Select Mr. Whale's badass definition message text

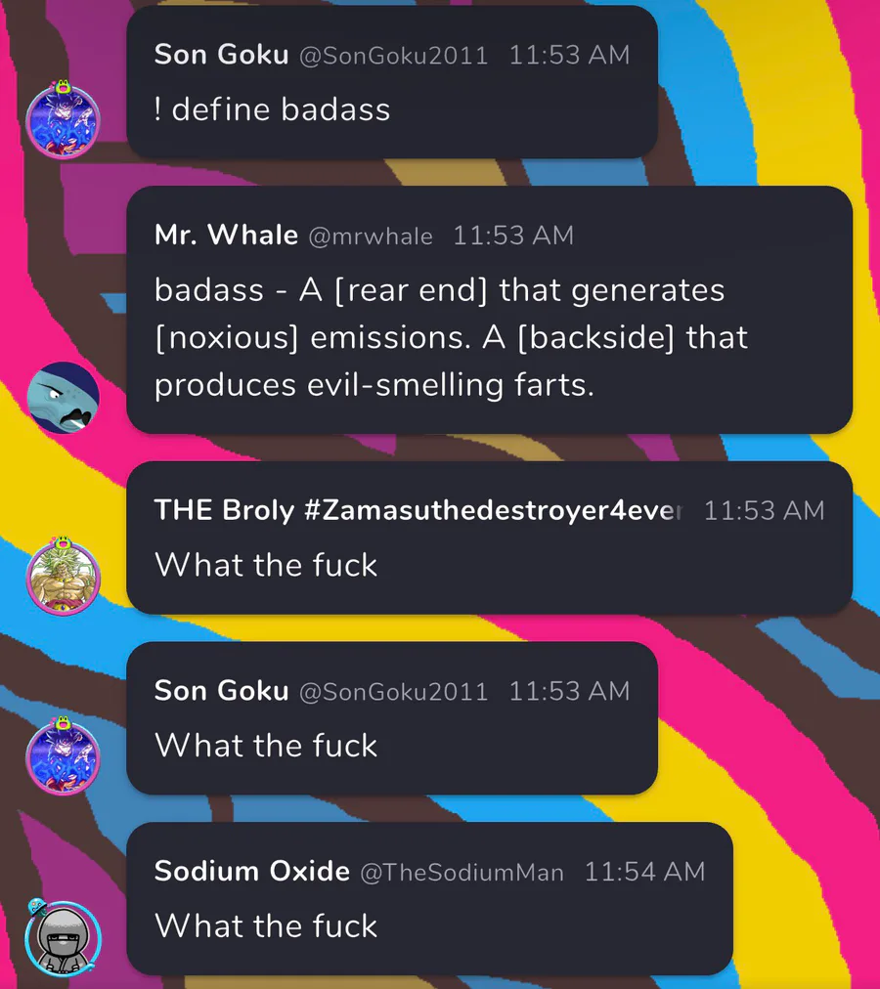tap(452, 337)
